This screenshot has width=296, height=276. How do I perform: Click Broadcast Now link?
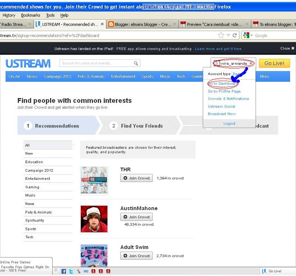[x=222, y=114]
